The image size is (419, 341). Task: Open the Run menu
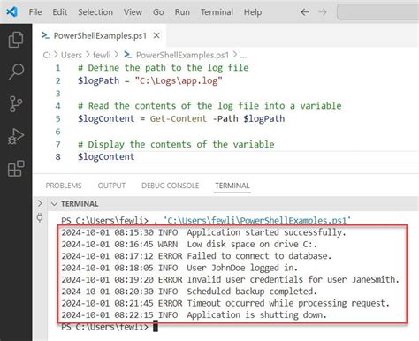(182, 12)
